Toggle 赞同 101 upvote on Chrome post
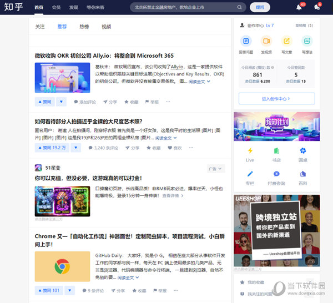This screenshot has height=303, width=333. [49, 290]
